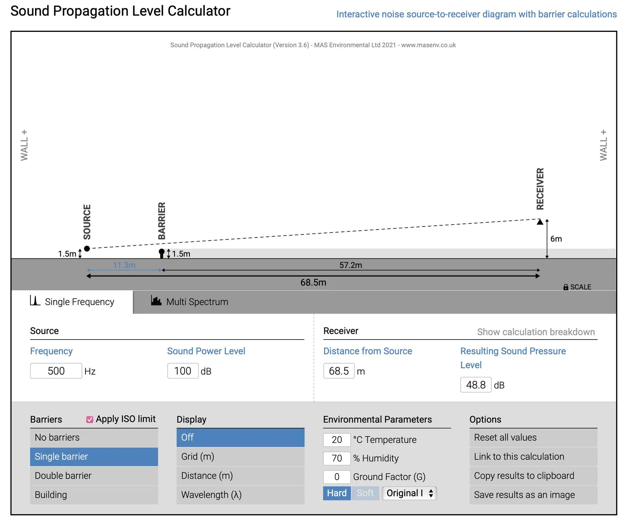The image size is (630, 522).
Task: Click the Distance from Source input
Action: pyautogui.click(x=339, y=371)
